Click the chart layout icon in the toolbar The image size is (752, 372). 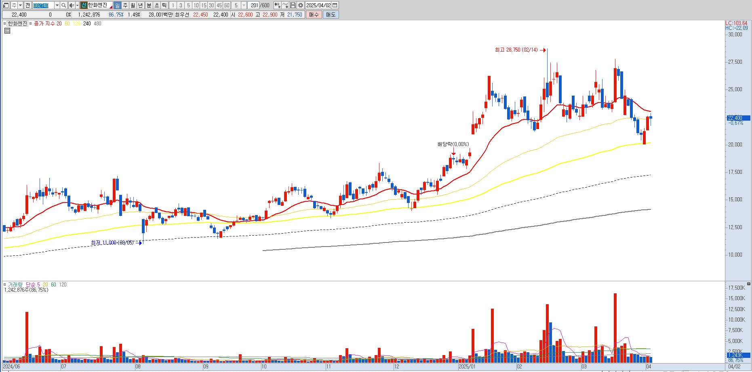click(x=6, y=5)
